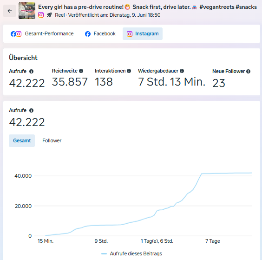
Task: Click the 138 Interaktionen value
Action: [104, 82]
